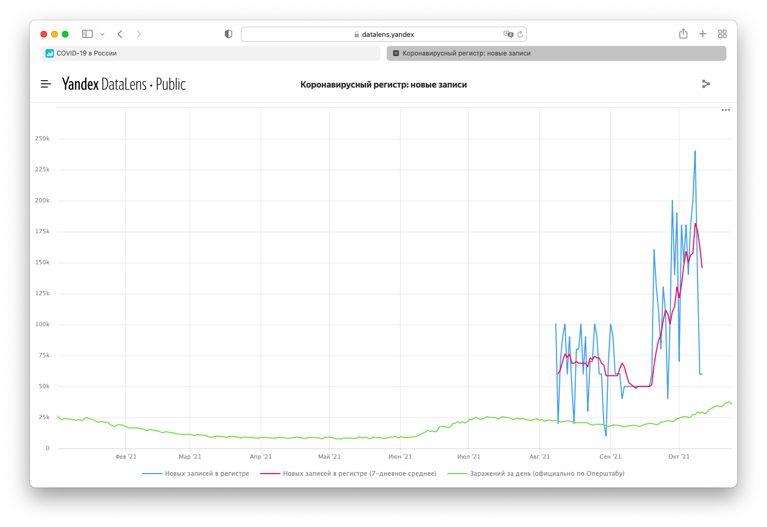Image resolution: width=767 pixels, height=527 pixels.
Task: Show Safari tab overview grid
Action: (x=722, y=34)
